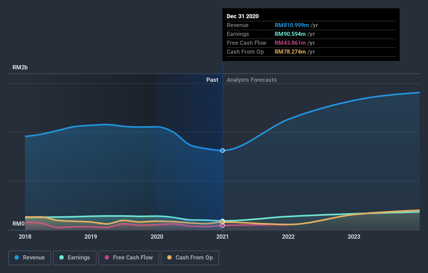Click the Cash From Op label in tooltip
The width and height of the screenshot is (428, 273).
click(245, 52)
